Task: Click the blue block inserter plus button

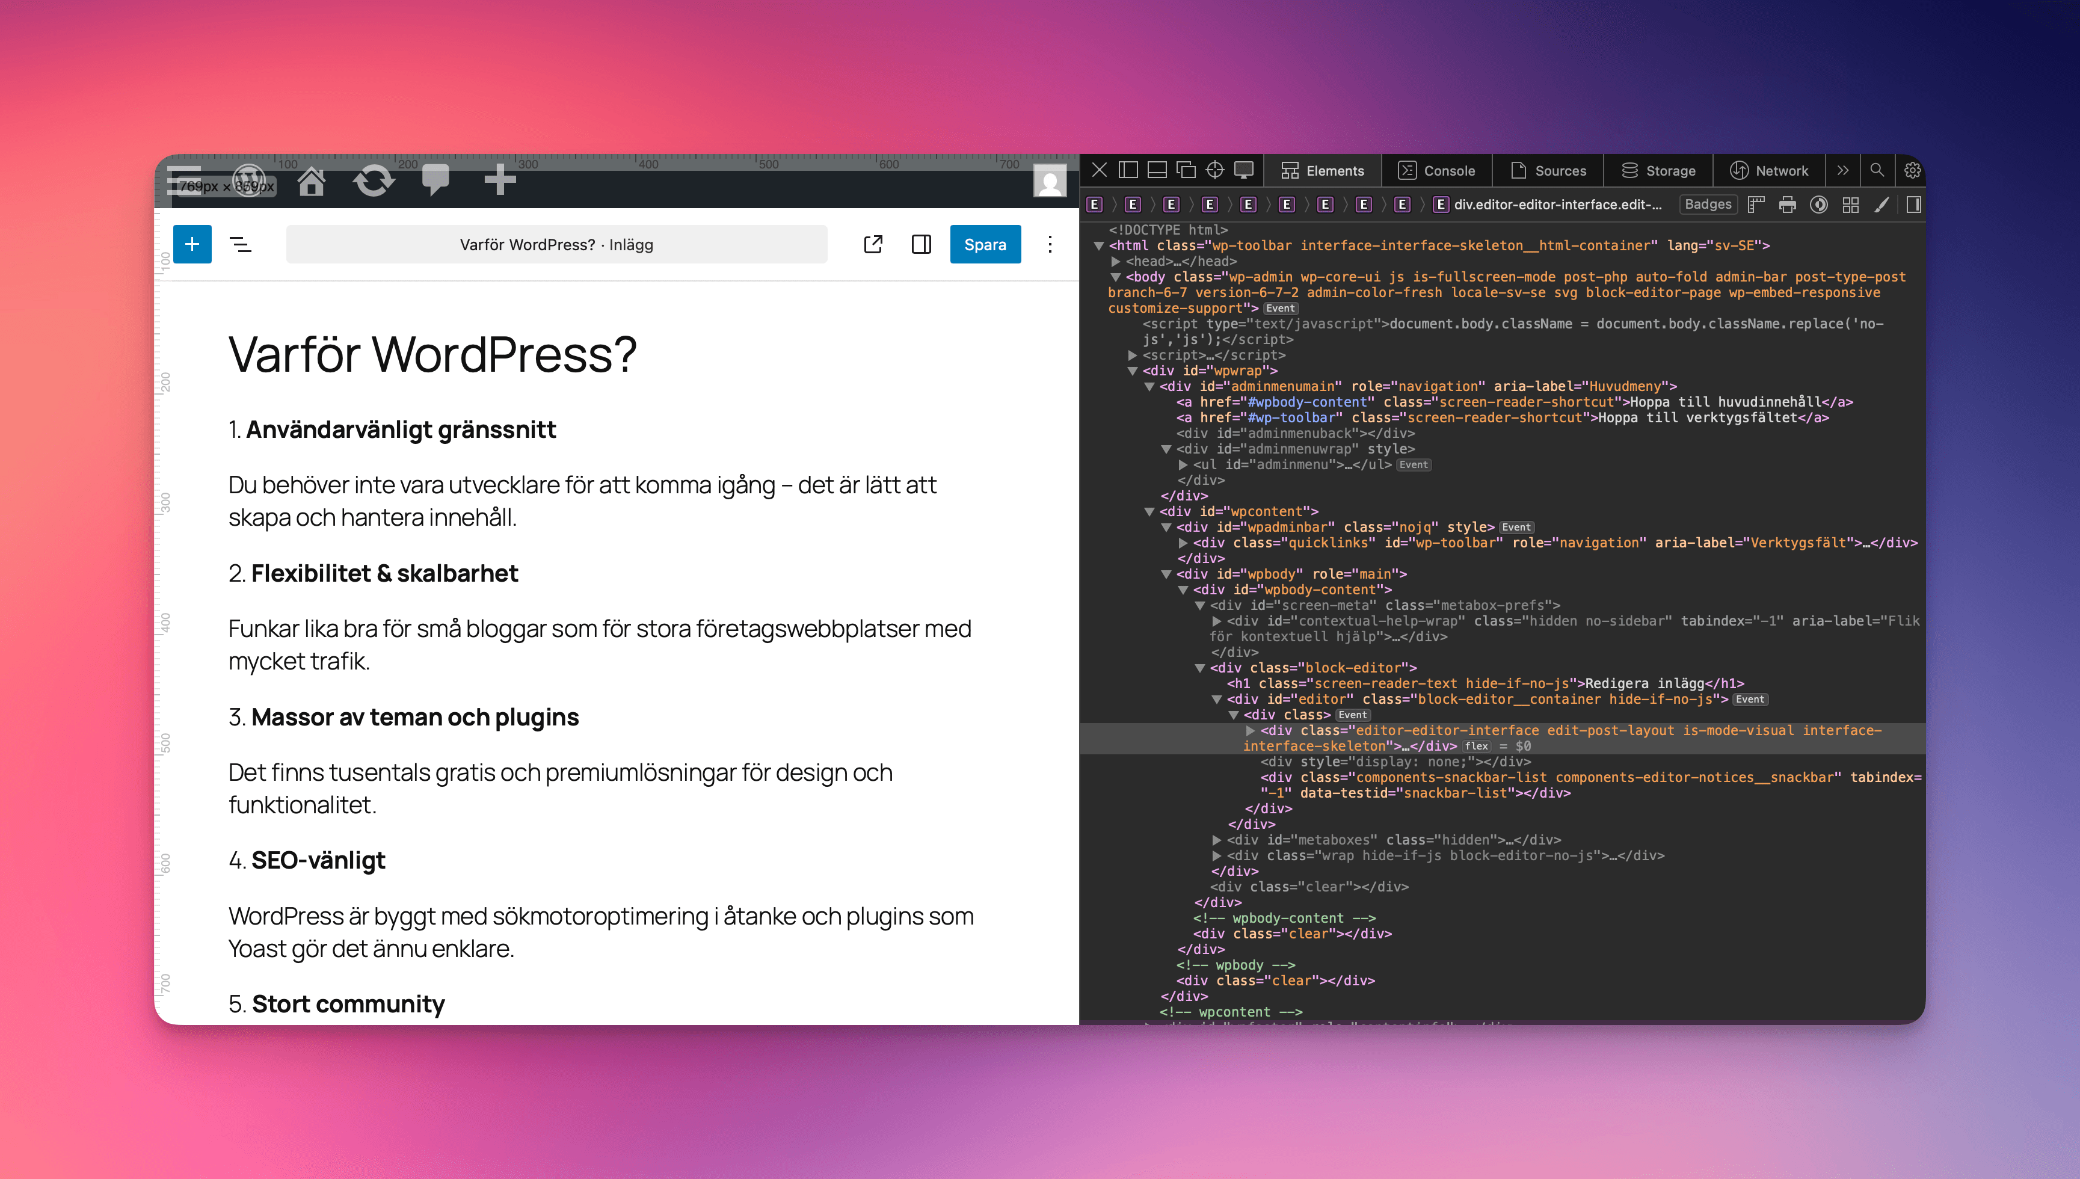Action: 192,244
